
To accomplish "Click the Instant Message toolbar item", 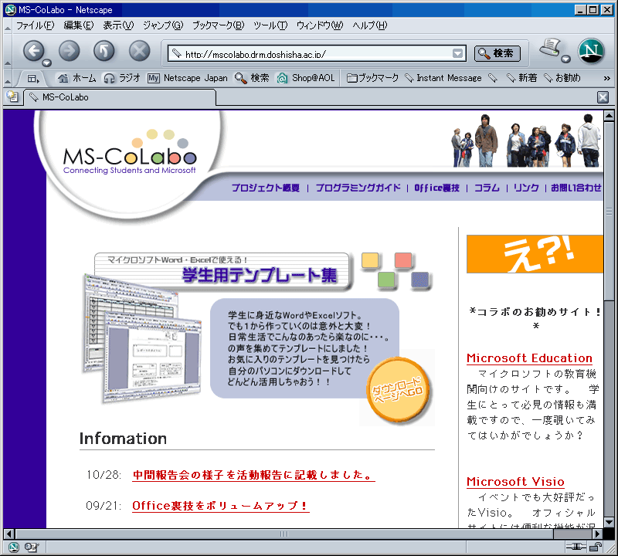I will [x=443, y=78].
